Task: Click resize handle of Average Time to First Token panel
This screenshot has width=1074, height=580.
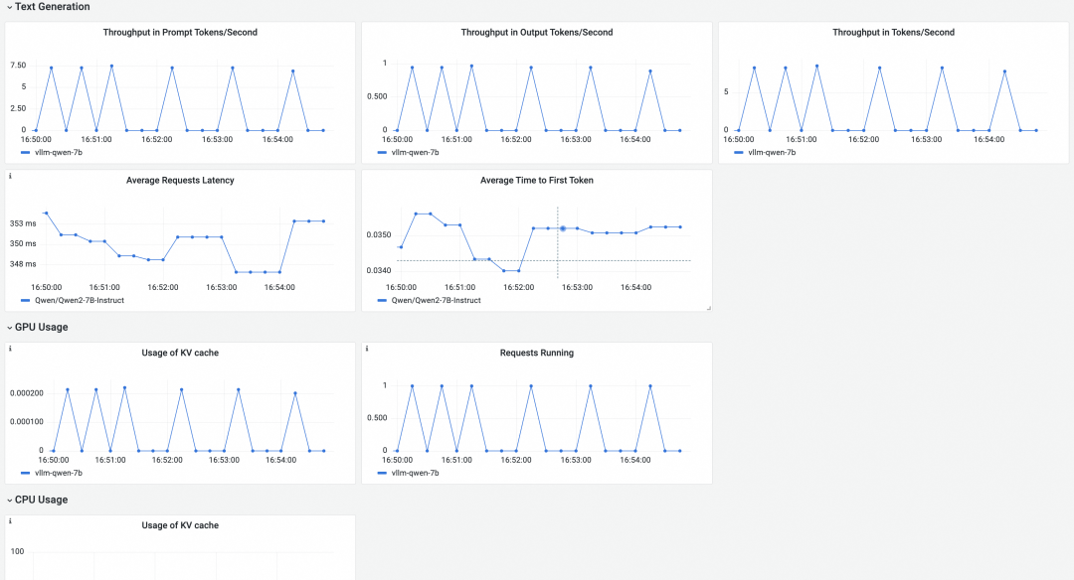Action: click(x=708, y=308)
